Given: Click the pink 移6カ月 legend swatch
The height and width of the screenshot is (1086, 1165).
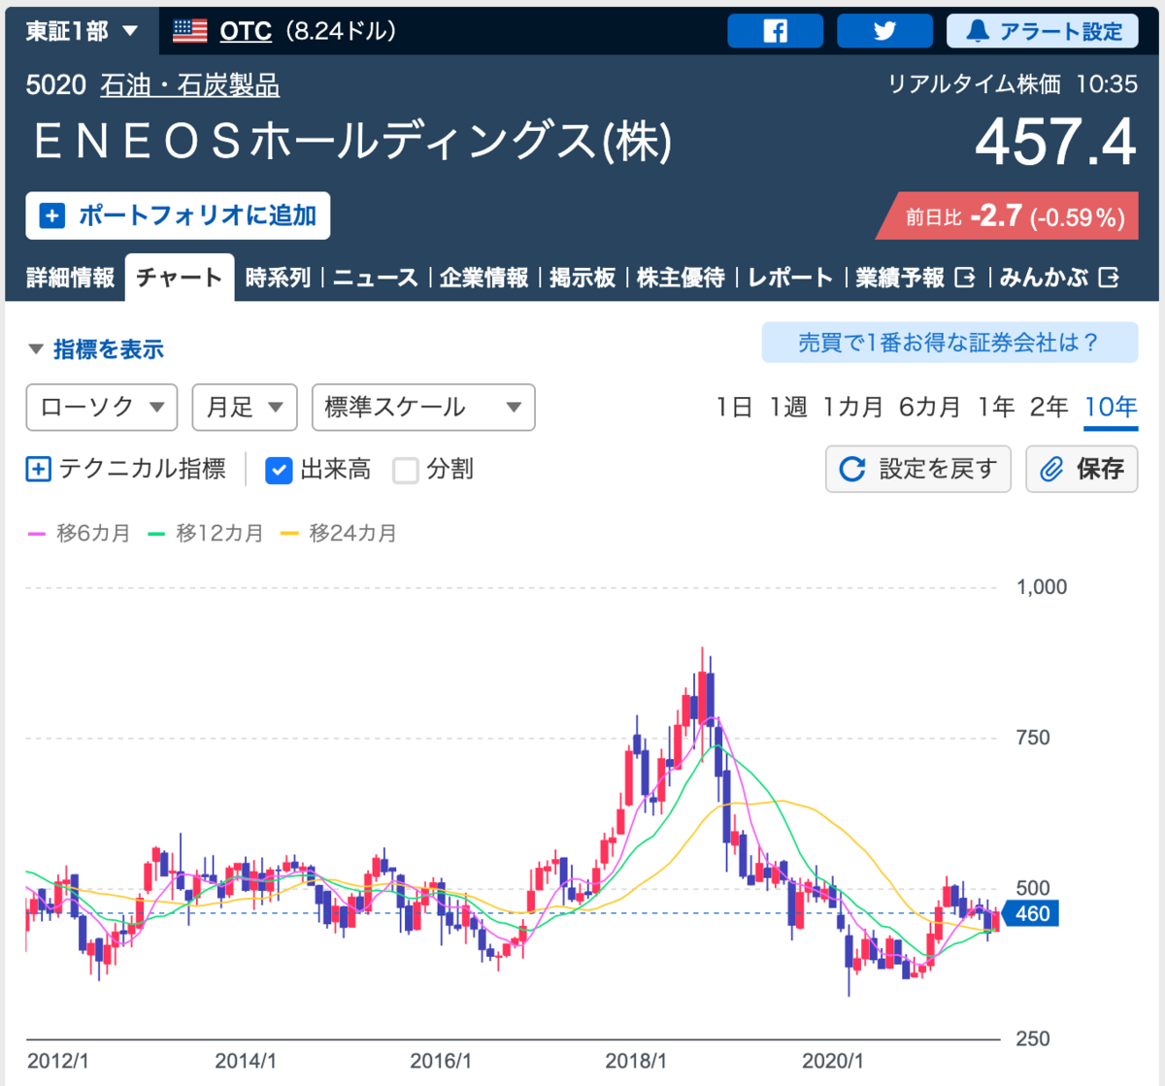Looking at the screenshot, I should click(x=37, y=534).
